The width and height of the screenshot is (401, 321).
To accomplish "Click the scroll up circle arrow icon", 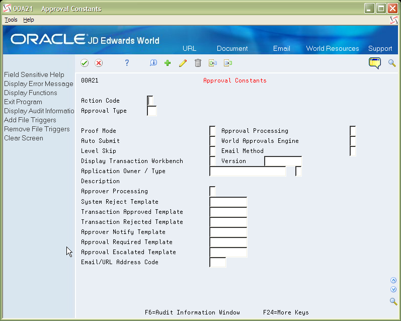I will tap(393, 280).
